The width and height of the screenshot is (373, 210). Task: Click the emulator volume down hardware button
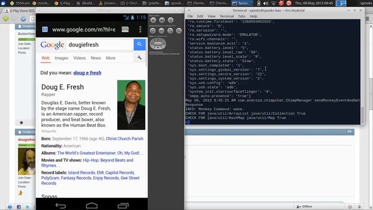[153, 20]
